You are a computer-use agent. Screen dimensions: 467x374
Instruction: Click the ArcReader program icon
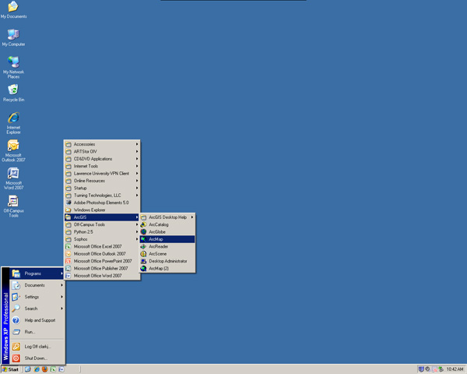click(x=143, y=246)
